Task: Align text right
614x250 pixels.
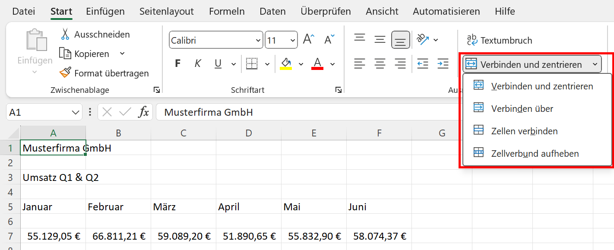Action: (401, 63)
